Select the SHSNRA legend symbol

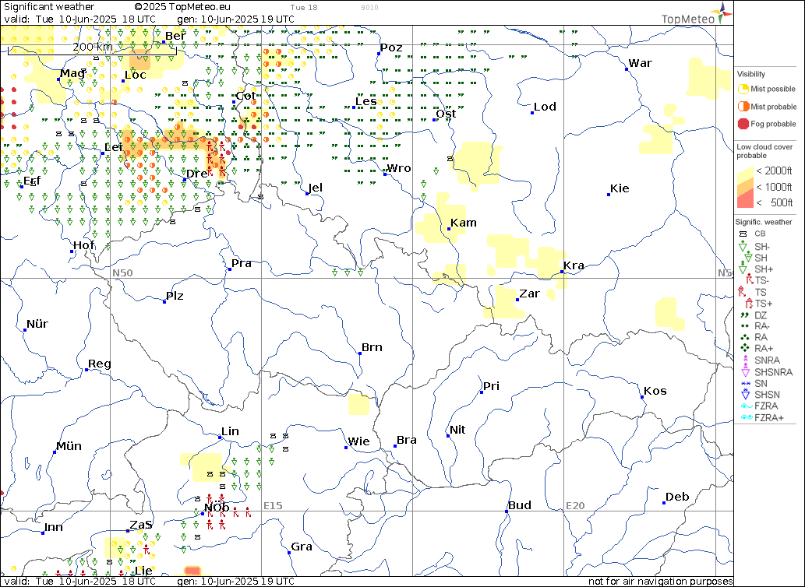tap(744, 371)
